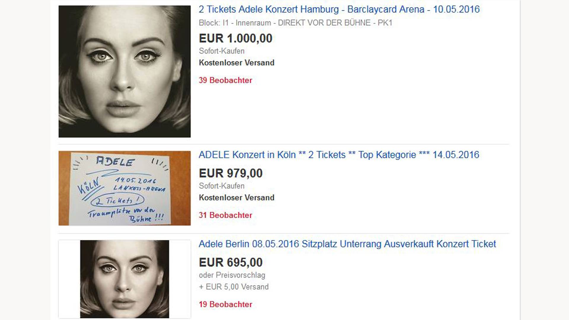Click the '+ EUR 5,00 Versand' shipping text
The height and width of the screenshot is (320, 569).
(234, 287)
